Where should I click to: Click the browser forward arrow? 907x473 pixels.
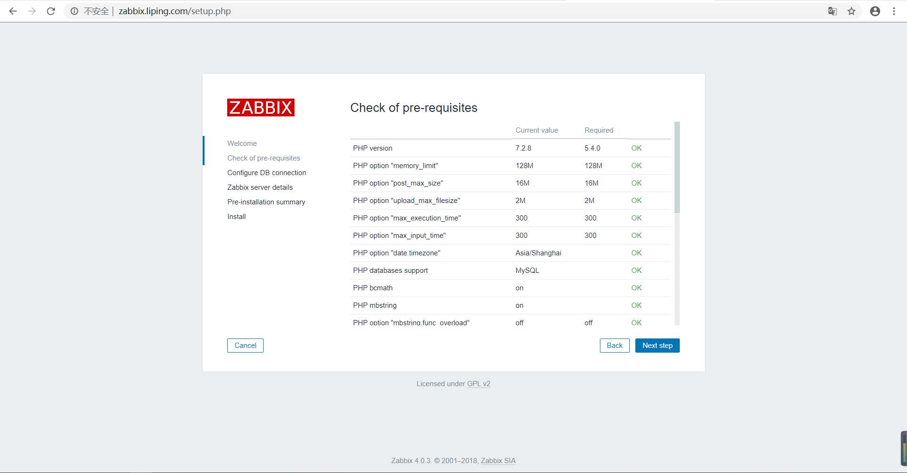click(32, 11)
